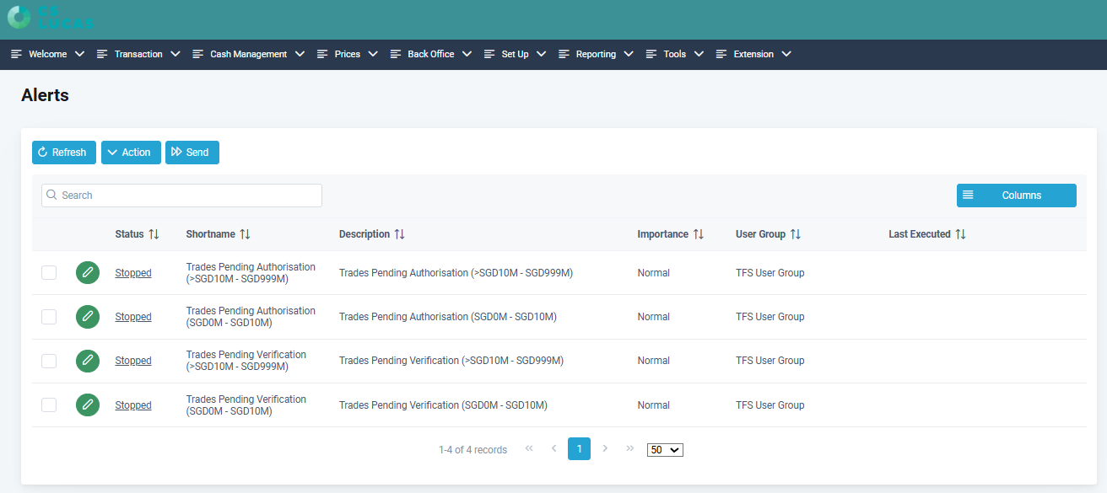The width and height of the screenshot is (1107, 493).
Task: Sort by Description column sort icon
Action: pyautogui.click(x=400, y=234)
